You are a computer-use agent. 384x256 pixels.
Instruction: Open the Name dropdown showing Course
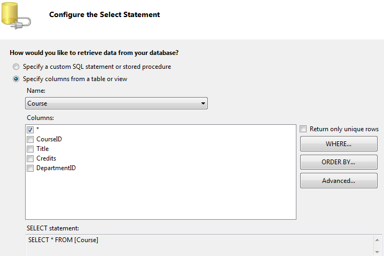[x=116, y=103]
